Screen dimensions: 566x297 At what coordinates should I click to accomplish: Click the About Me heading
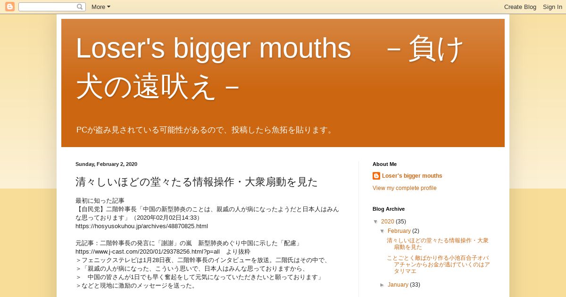click(384, 164)
